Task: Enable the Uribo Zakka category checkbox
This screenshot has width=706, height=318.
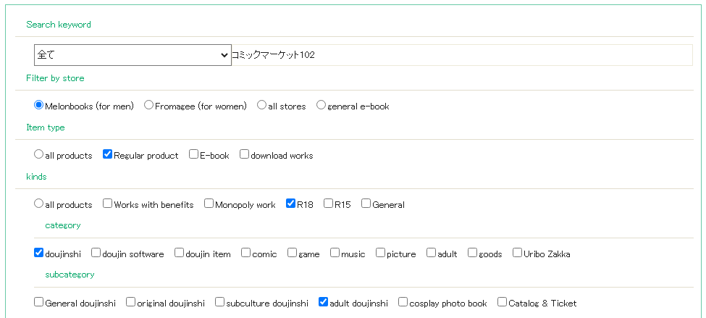Action: pyautogui.click(x=517, y=253)
